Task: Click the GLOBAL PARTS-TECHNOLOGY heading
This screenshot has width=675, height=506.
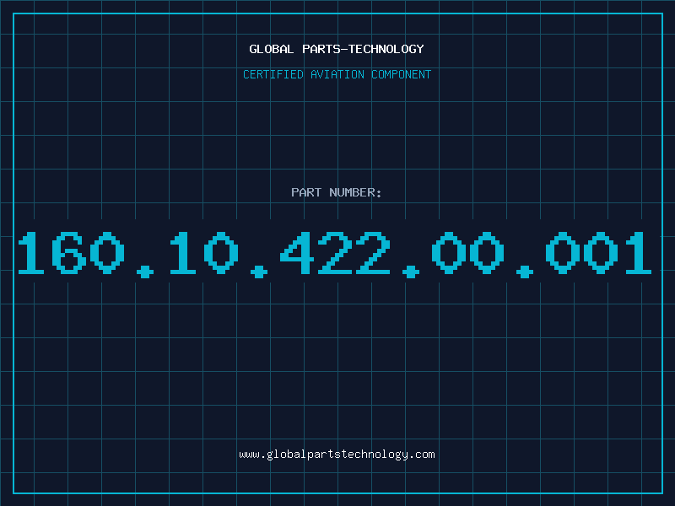Action: pos(337,49)
